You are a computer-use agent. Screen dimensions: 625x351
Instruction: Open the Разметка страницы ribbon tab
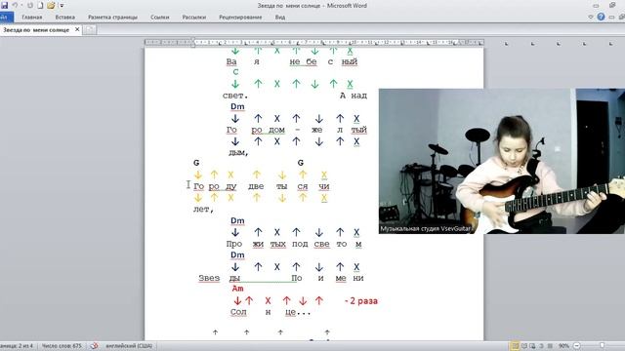[x=112, y=18]
